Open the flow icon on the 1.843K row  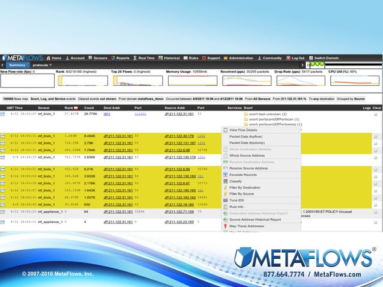(x=2, y=190)
